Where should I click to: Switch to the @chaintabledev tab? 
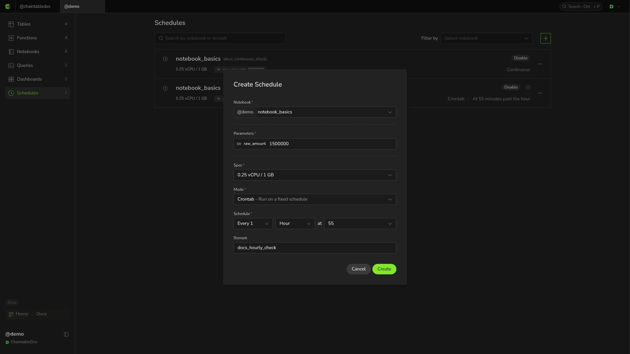38,7
